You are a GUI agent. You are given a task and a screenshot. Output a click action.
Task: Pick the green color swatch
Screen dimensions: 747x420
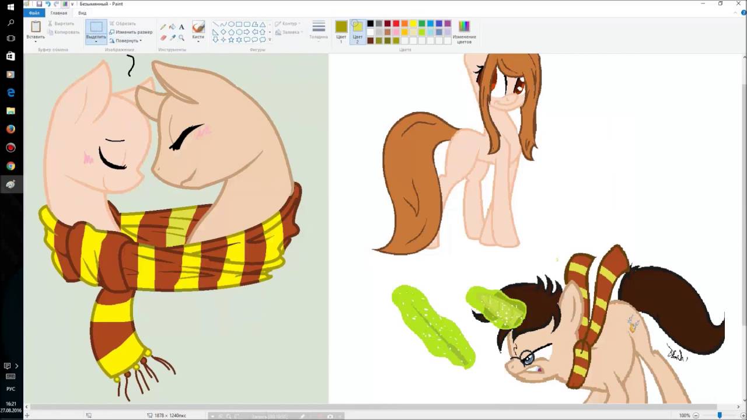pos(421,24)
